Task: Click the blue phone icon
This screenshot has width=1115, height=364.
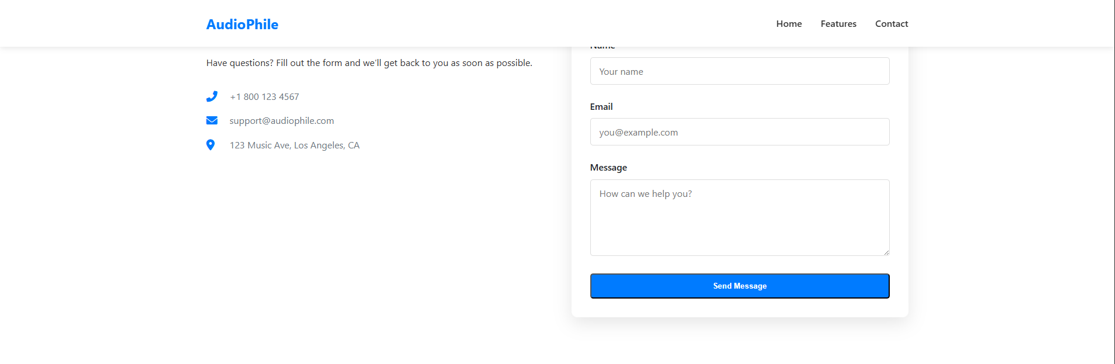Action: point(212,96)
